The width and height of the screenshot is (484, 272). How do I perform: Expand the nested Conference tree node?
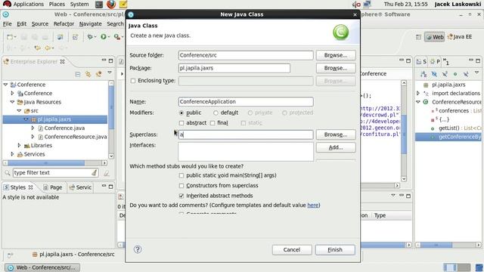coord(12,93)
